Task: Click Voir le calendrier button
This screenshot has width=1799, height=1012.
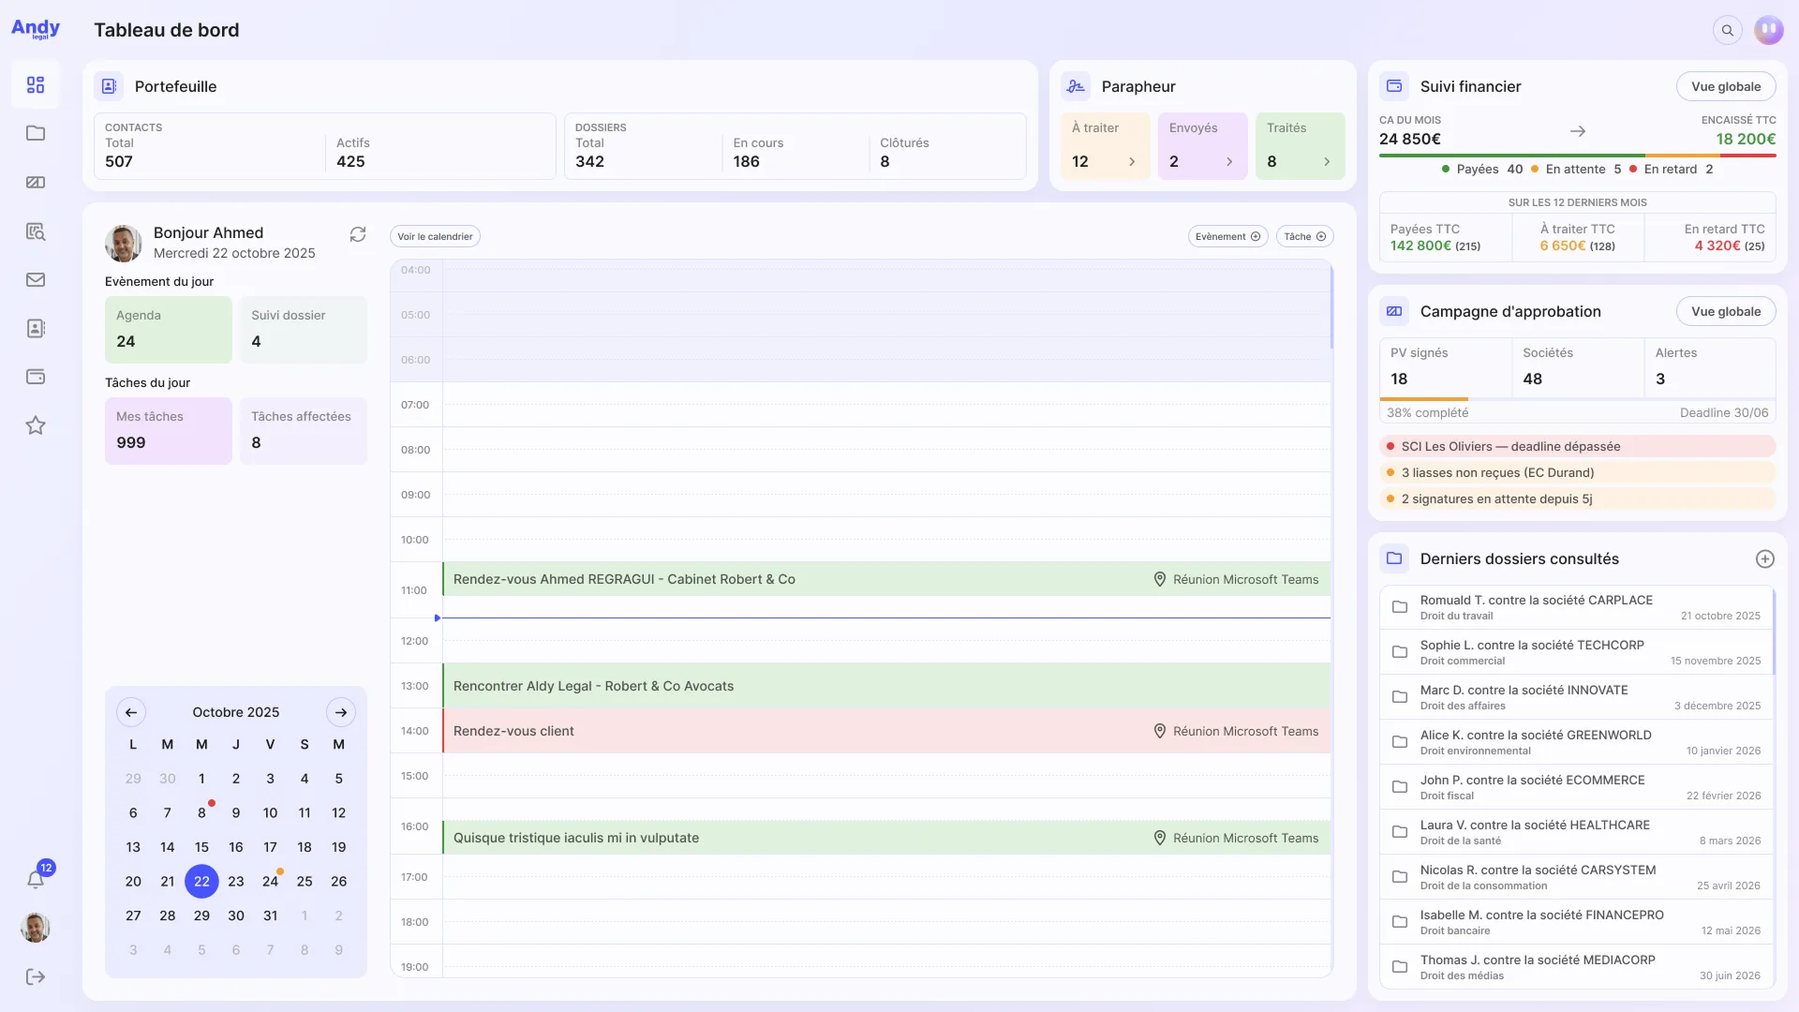Action: [x=435, y=236]
